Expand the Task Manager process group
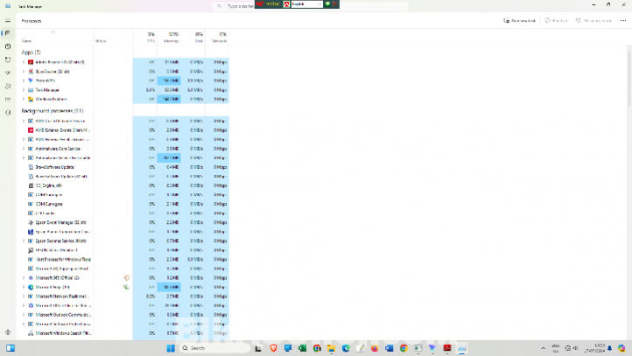632x356 pixels. (x=24, y=90)
